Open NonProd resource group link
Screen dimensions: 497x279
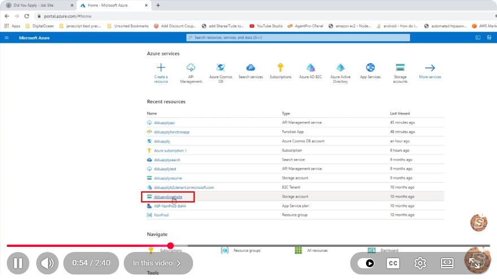pos(161,215)
